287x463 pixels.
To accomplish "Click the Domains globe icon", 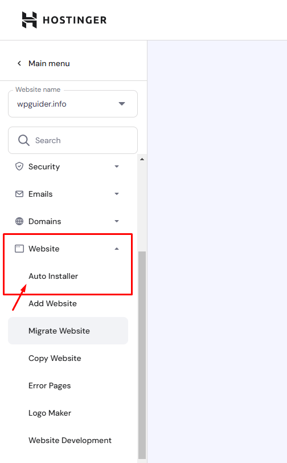I will pos(19,221).
